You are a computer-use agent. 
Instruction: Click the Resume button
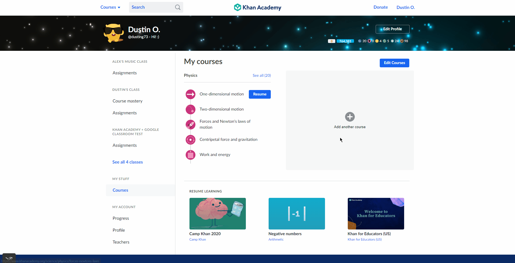[x=260, y=94]
